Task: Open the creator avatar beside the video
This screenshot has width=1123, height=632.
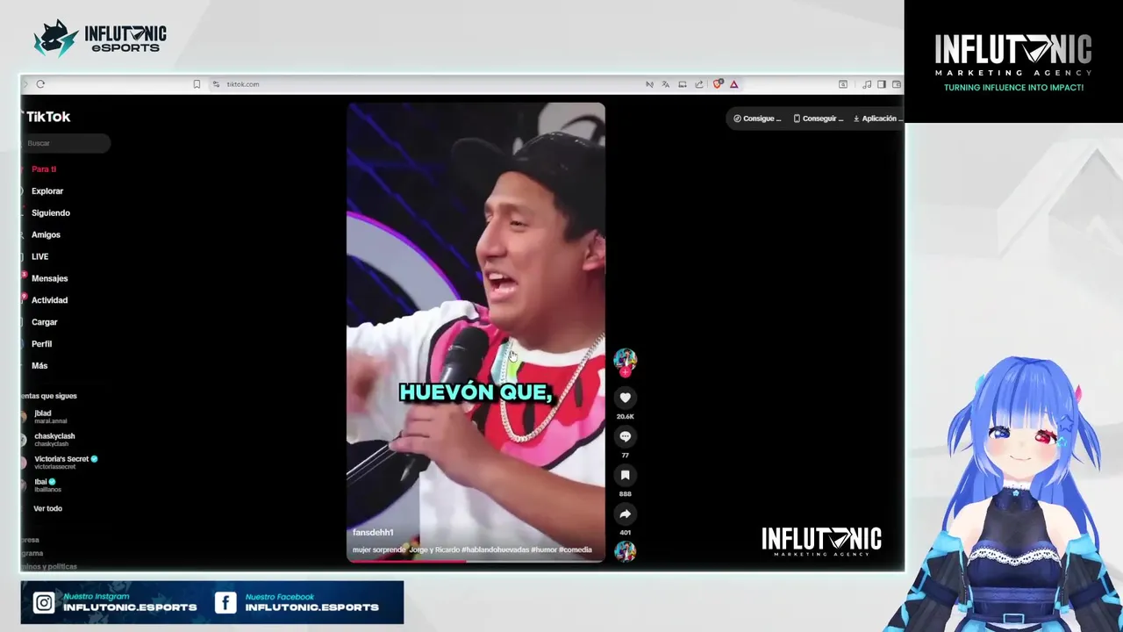Action: click(x=625, y=358)
